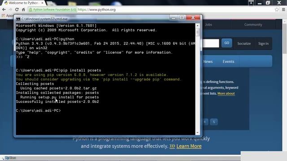Close the Welcome to Python tab
Viewport: 287px width, 161px height.
tap(43, 3)
